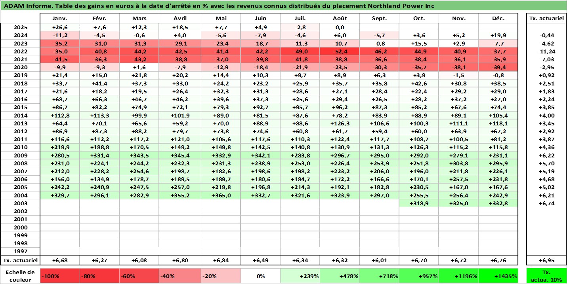
Task: Click the +1435% bright green swatch
Action: tap(498, 276)
